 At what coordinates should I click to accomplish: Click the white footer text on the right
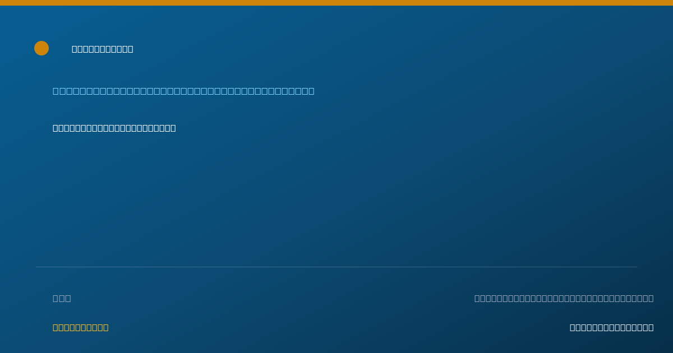click(611, 327)
